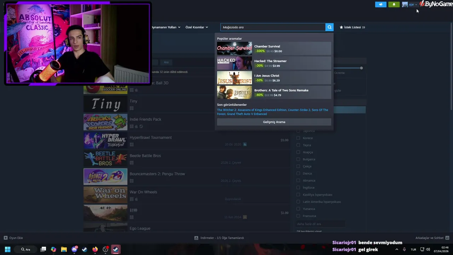Click Windows platform icon under Beetle Battle Bros
Viewport: 453px width, 255px height.
tap(132, 163)
